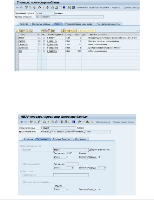Click pencil Display/Change icon in data element window
The height and width of the screenshot is (200, 154).
31,122
